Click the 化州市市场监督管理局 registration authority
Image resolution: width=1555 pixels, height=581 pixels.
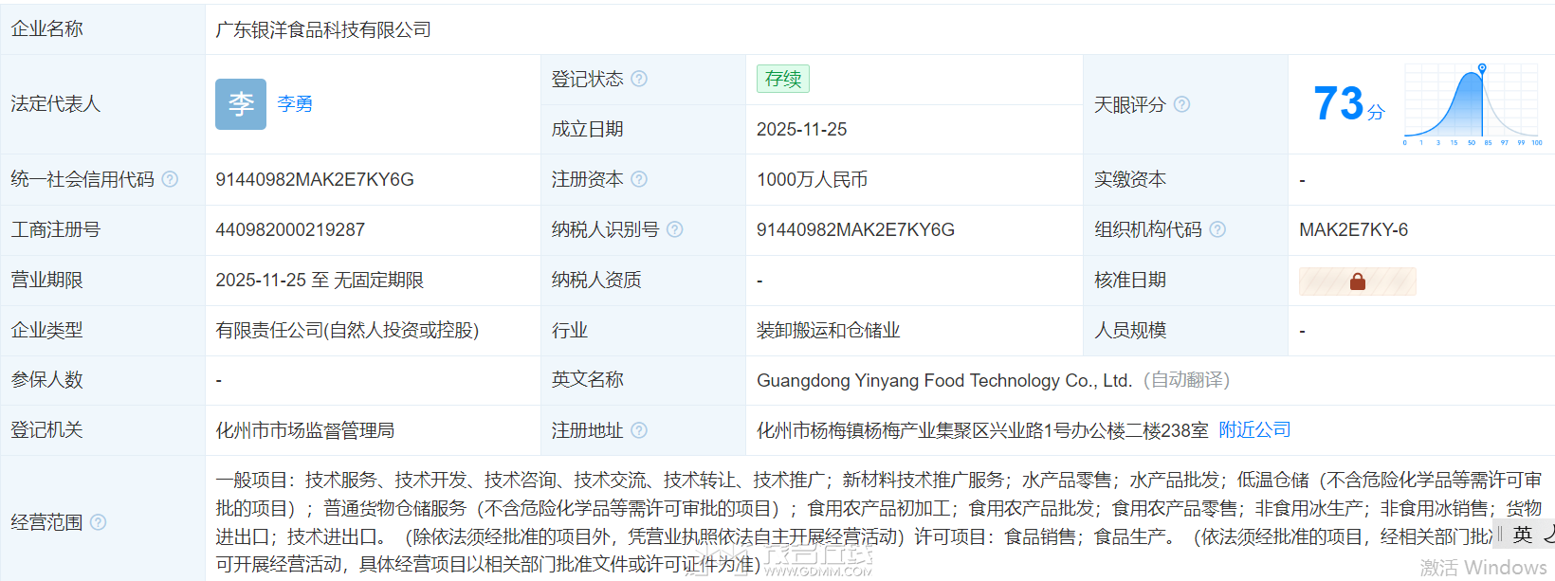coord(304,430)
